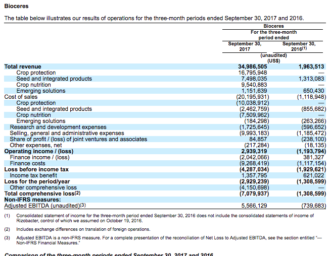Select the "Loss for the period/year" label
The width and height of the screenshot is (331, 256).
pyautogui.click(x=37, y=182)
